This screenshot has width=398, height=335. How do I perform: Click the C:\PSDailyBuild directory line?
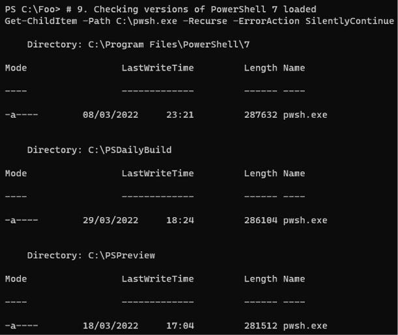pyautogui.click(x=99, y=150)
